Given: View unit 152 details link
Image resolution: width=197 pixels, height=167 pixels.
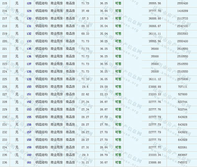Looking at the screenshot, I should (x=29, y=102).
